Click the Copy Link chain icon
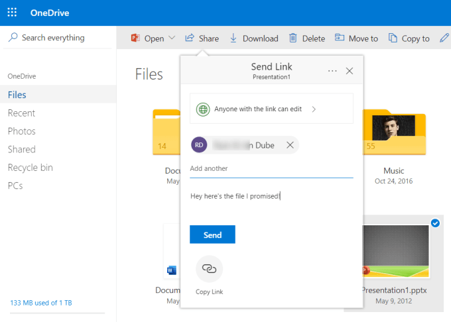Image resolution: width=451 pixels, height=322 pixels. pyautogui.click(x=209, y=269)
